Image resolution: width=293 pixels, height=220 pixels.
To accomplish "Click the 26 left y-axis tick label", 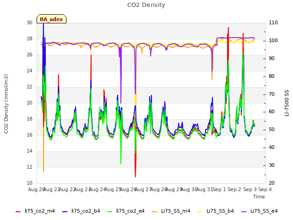I will point(29,55).
